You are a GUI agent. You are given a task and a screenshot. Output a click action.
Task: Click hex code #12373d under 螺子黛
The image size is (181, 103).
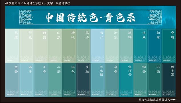pos(167,94)
